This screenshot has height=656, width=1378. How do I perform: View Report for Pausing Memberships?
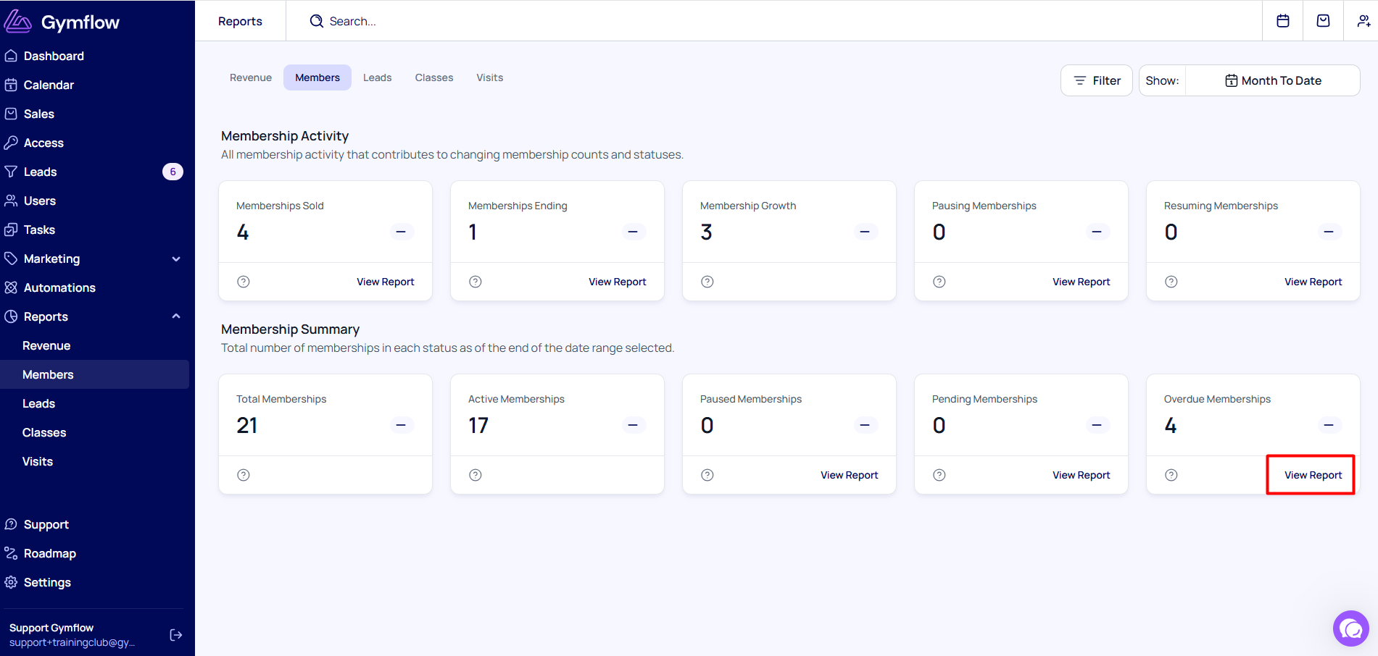coord(1082,282)
